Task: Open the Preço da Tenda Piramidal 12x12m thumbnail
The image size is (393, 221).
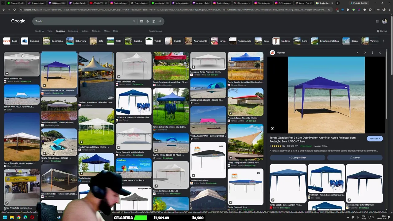Action: 245,102
